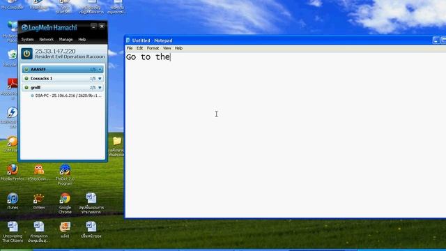Minimize the Notepad window
Screen dimensions: 446x251
(x=436, y=40)
